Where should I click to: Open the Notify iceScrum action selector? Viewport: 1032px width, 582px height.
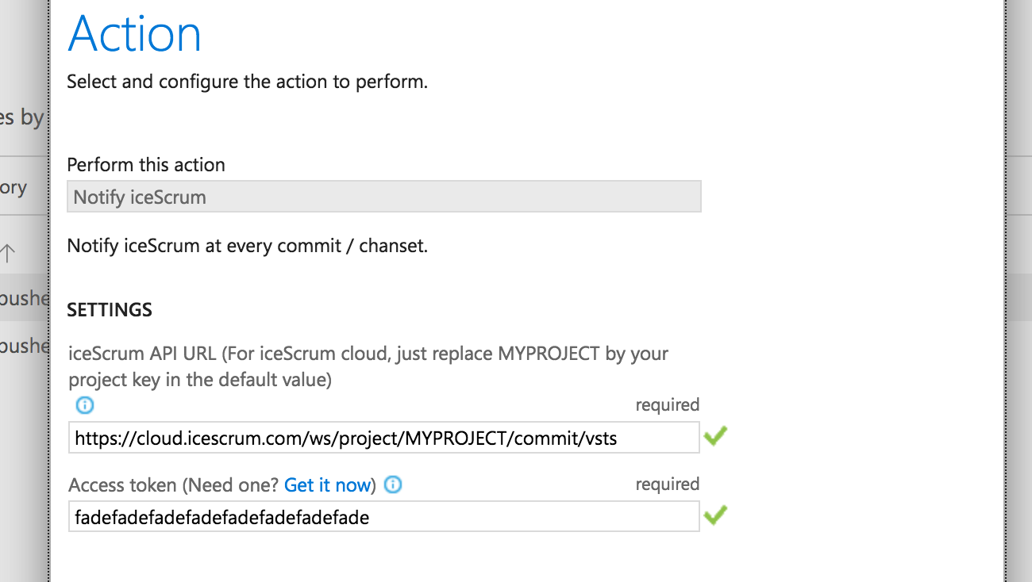coord(384,197)
